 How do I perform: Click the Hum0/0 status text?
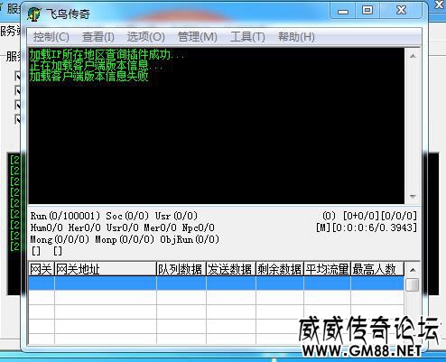pyautogui.click(x=47, y=227)
